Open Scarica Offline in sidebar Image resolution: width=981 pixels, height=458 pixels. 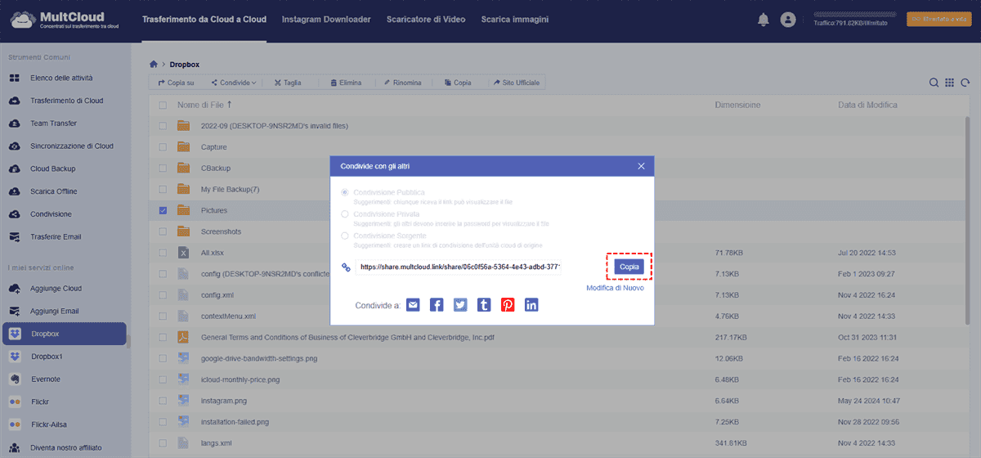coord(53,191)
